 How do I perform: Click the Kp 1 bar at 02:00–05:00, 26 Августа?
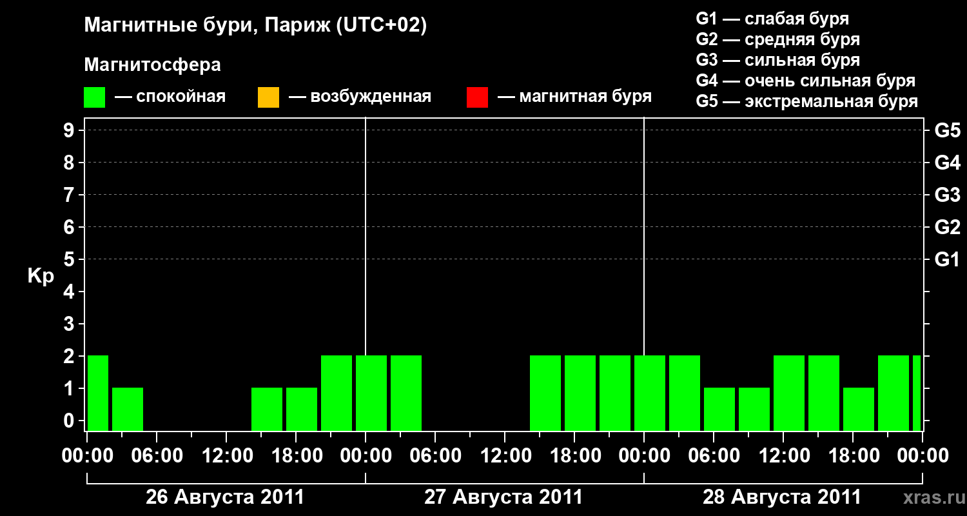point(128,409)
